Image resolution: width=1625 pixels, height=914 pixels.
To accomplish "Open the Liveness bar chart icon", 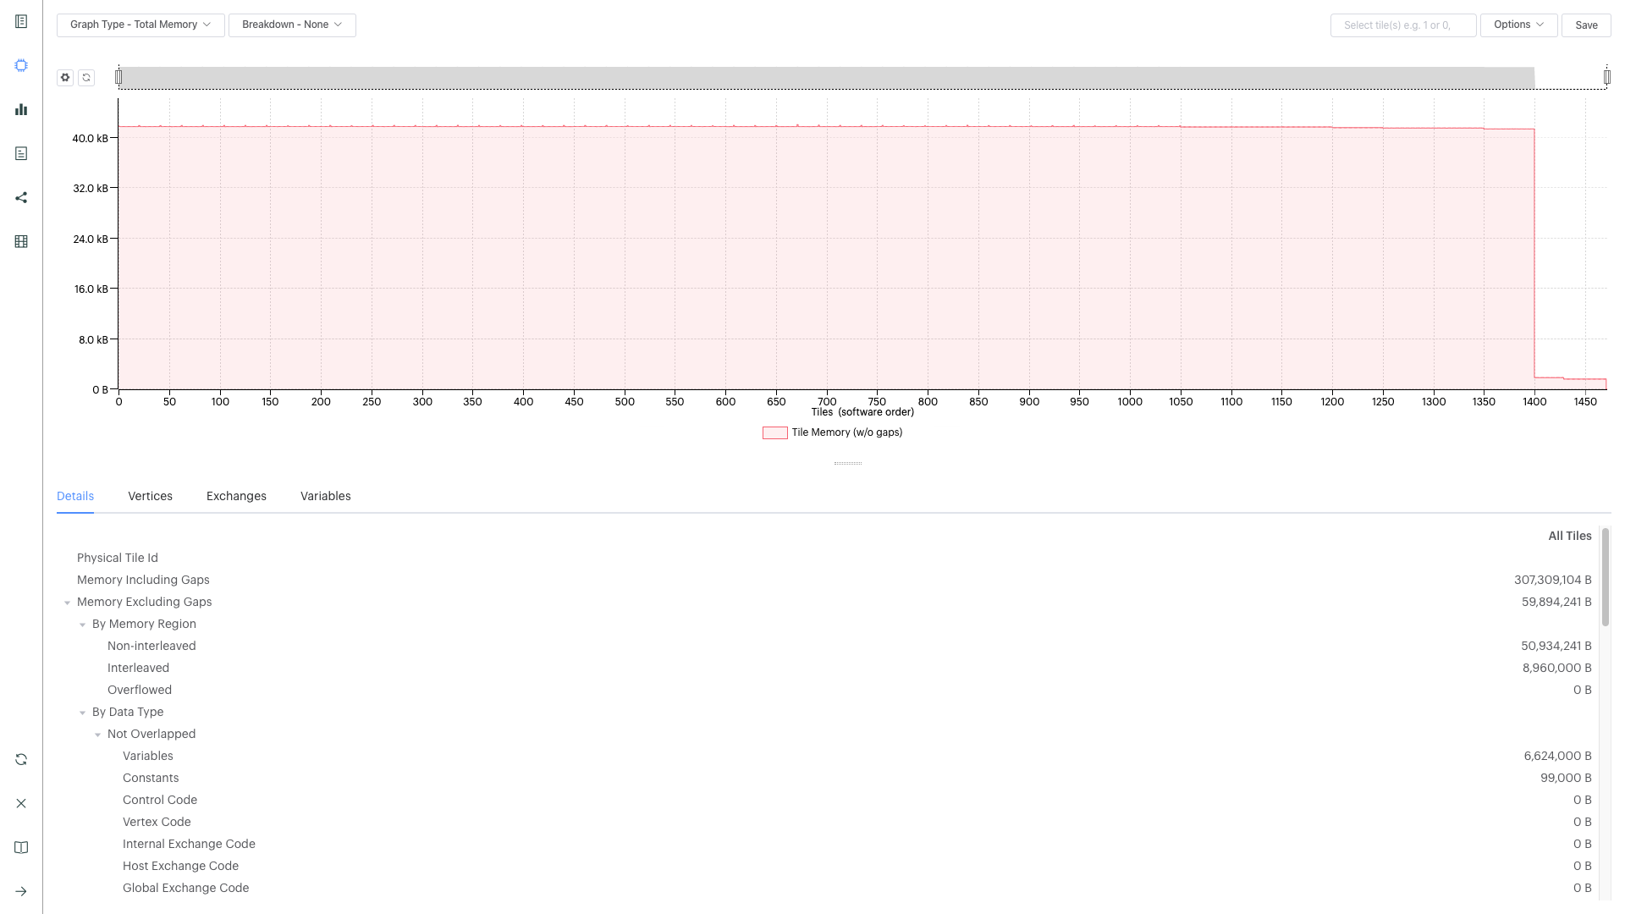I will click(x=21, y=110).
